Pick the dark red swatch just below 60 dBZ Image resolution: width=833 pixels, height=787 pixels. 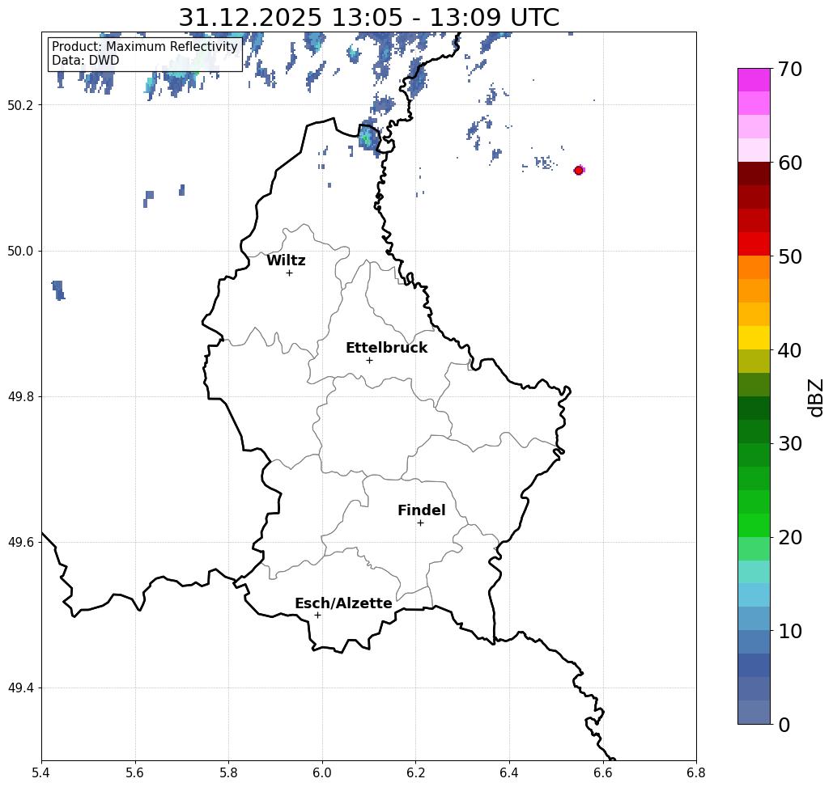click(x=754, y=174)
